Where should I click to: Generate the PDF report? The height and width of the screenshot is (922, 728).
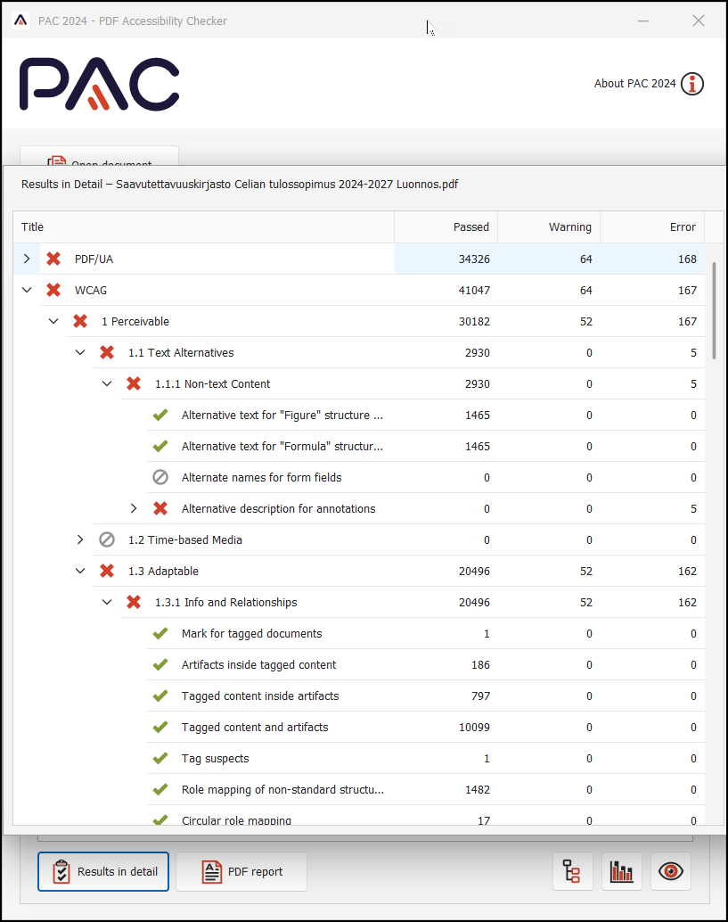[241, 872]
